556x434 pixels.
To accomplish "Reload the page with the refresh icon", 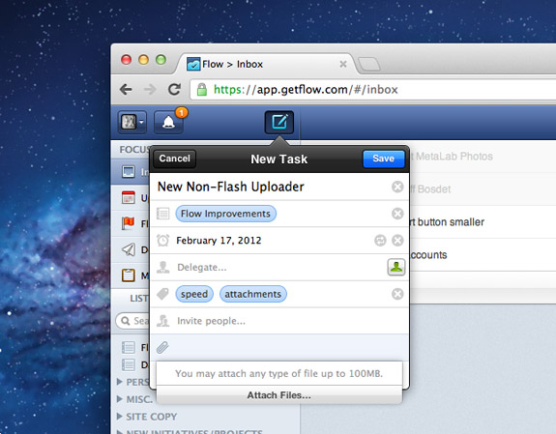I will [174, 89].
